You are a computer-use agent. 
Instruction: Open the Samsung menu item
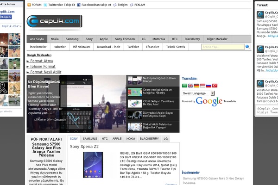72,39
